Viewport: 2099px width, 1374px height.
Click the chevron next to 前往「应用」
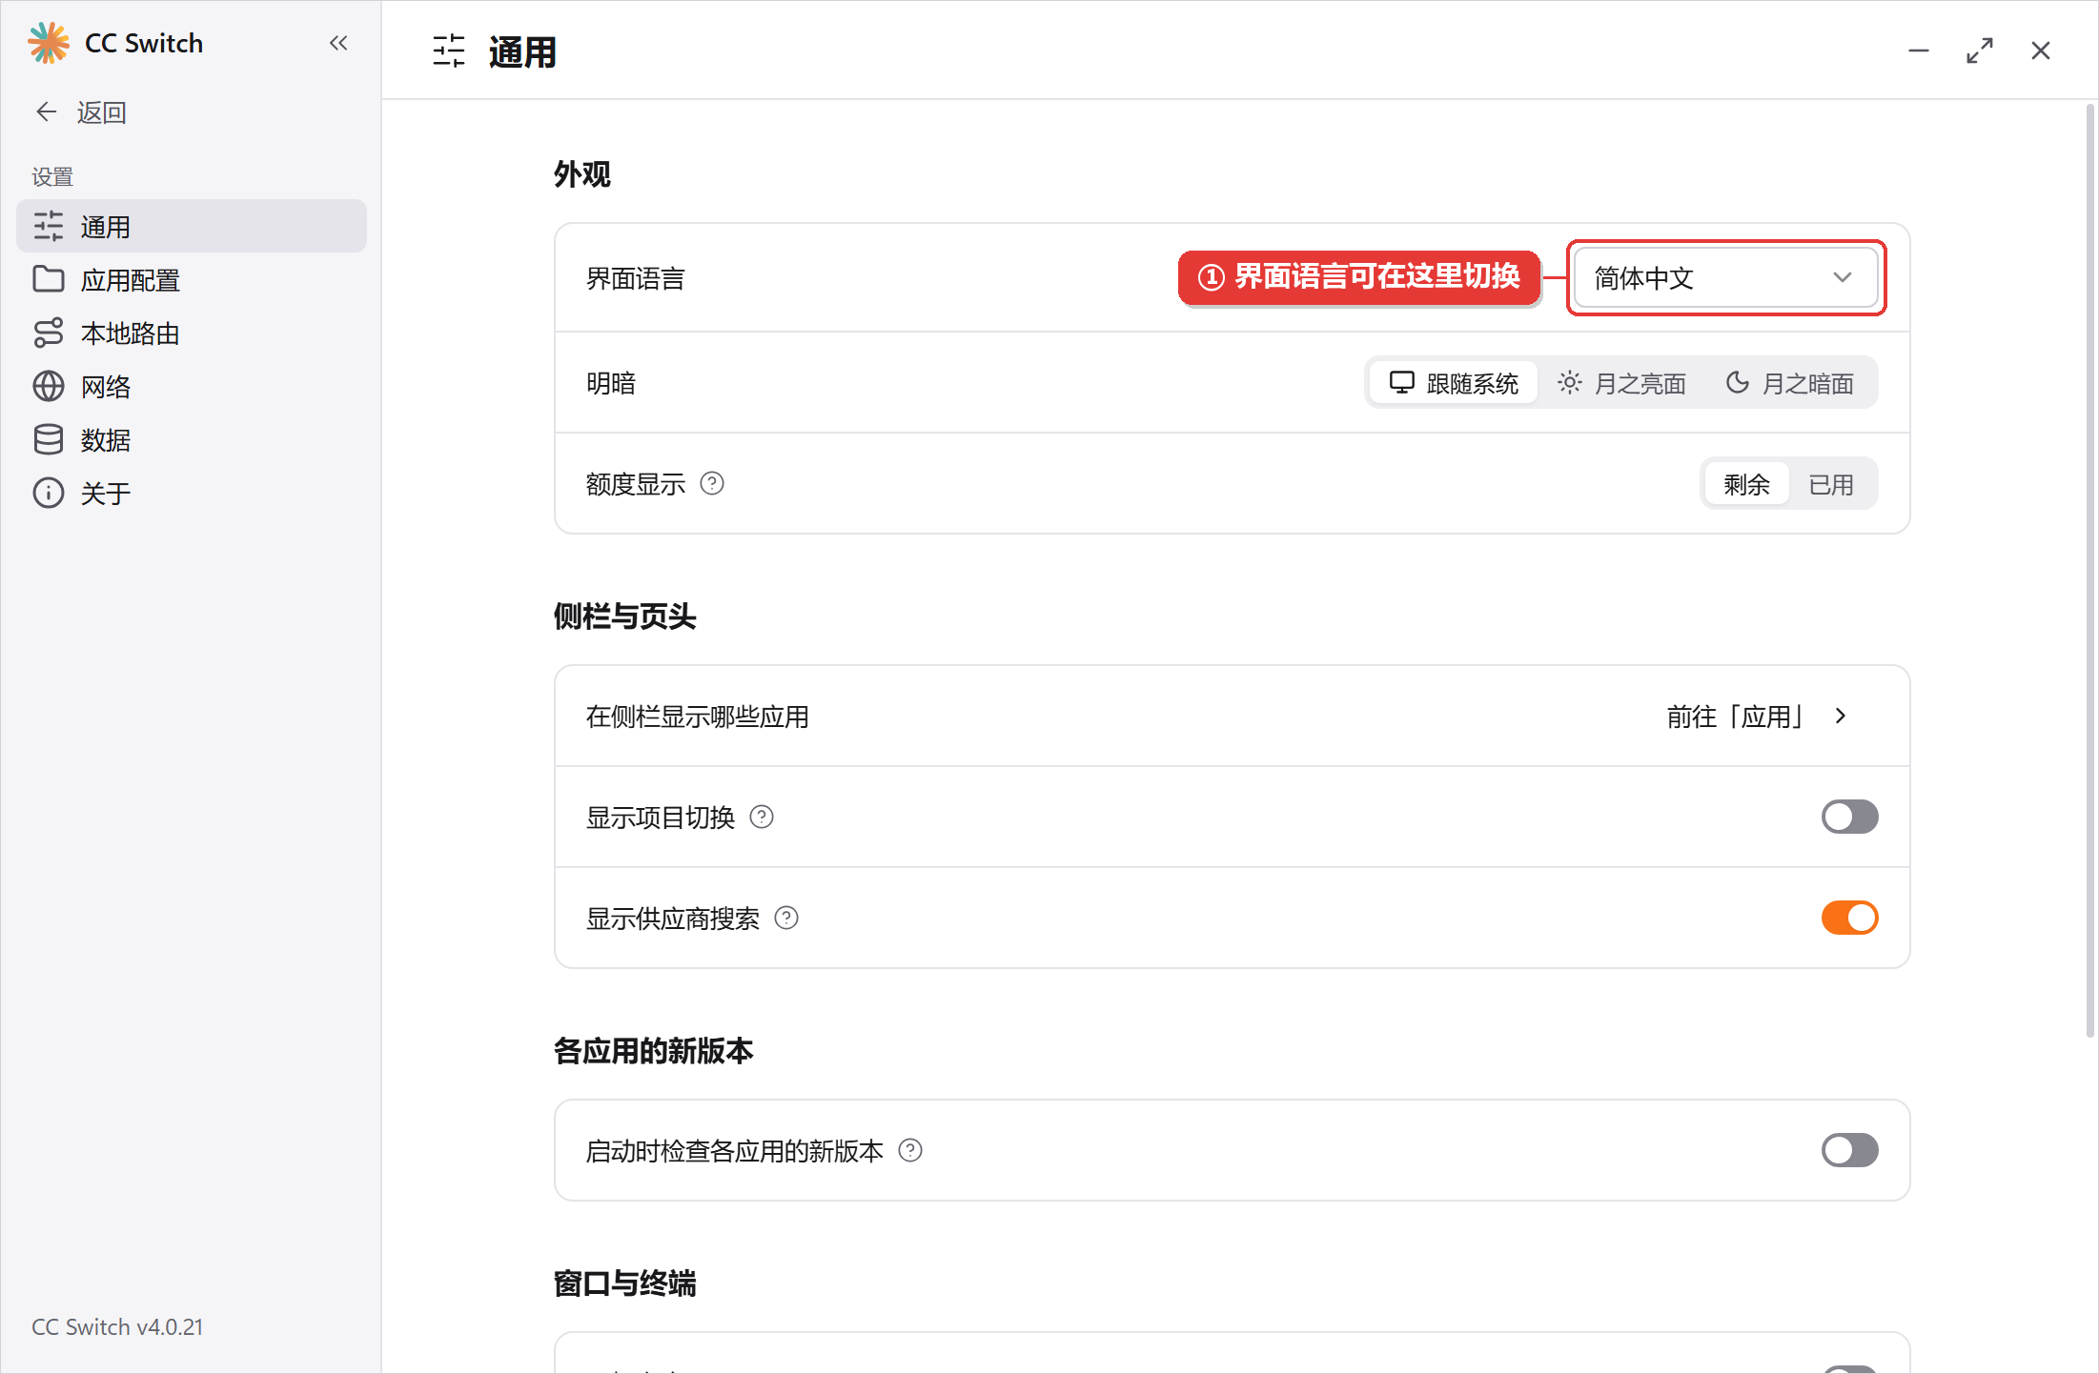pos(1841,716)
